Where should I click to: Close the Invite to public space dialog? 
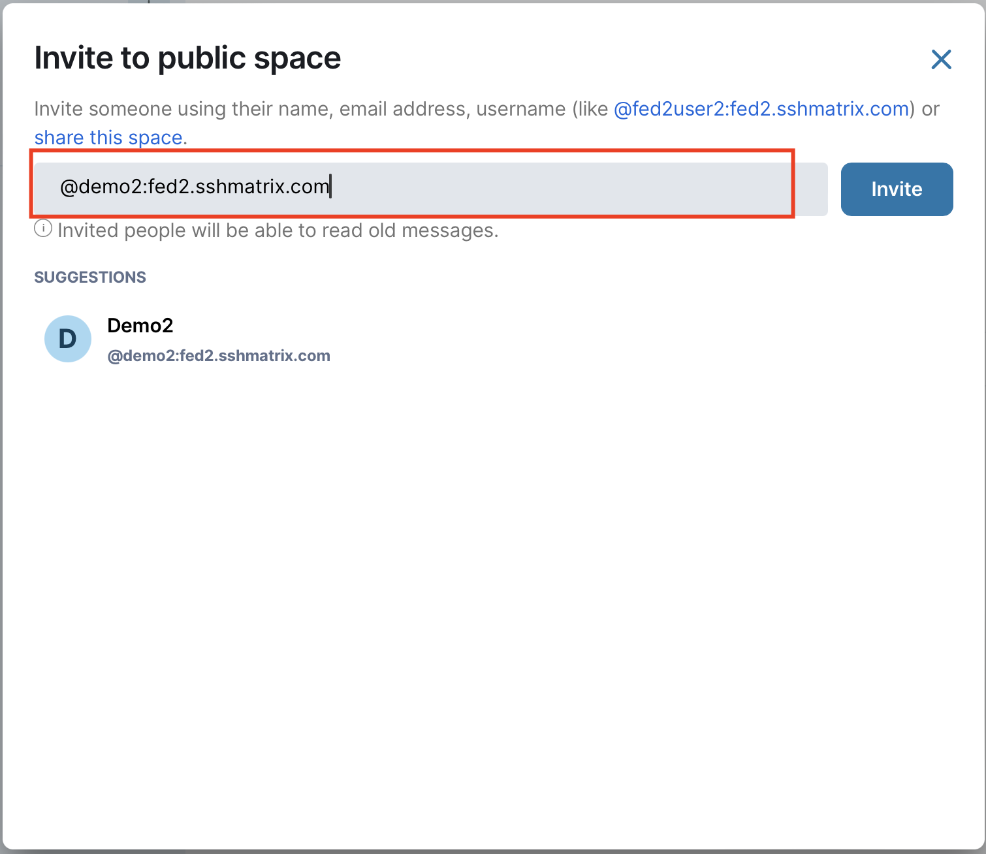pyautogui.click(x=941, y=59)
